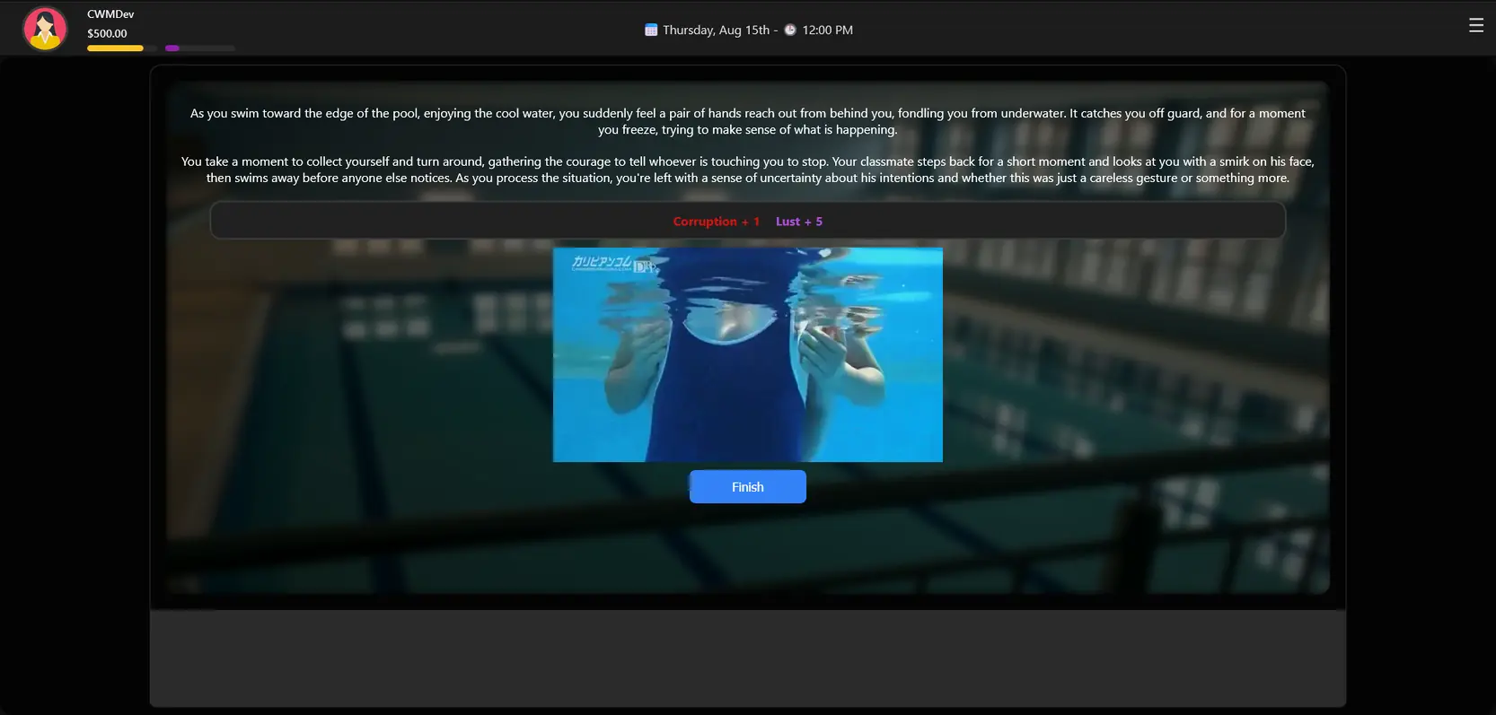This screenshot has width=1496, height=715.
Task: Open the hamburger menu
Action: (1475, 26)
